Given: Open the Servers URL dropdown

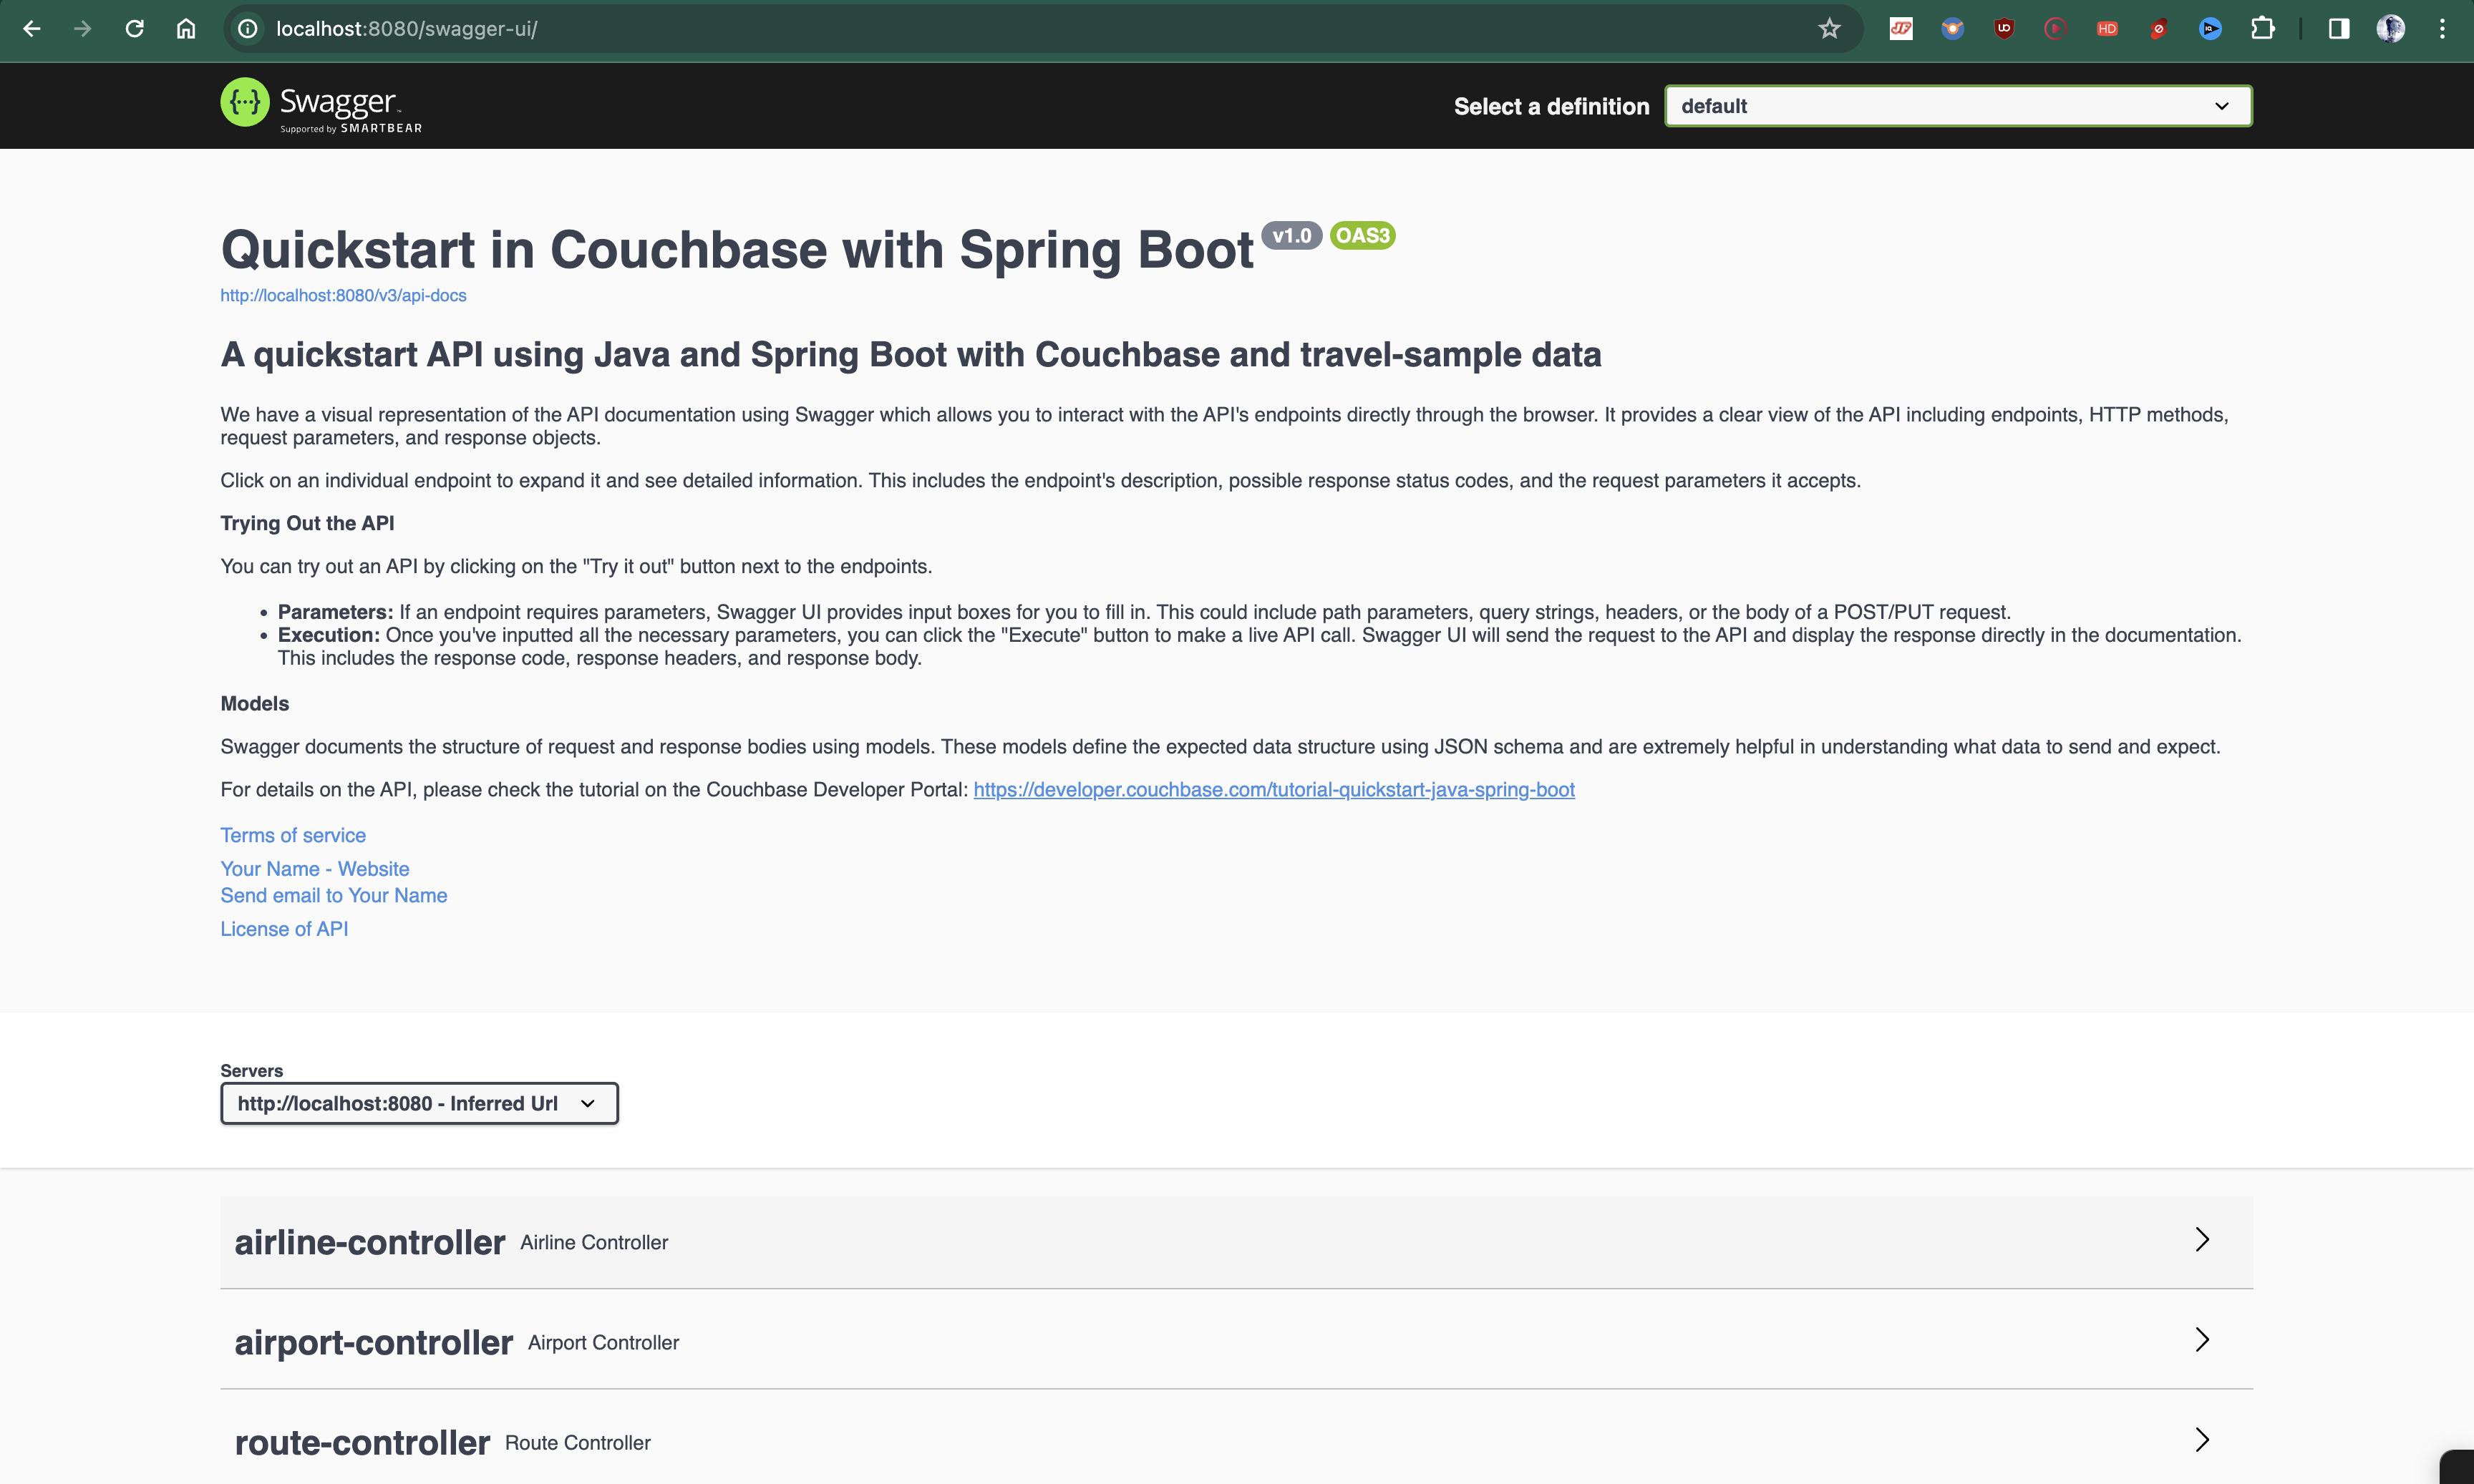Looking at the screenshot, I should [x=418, y=1103].
